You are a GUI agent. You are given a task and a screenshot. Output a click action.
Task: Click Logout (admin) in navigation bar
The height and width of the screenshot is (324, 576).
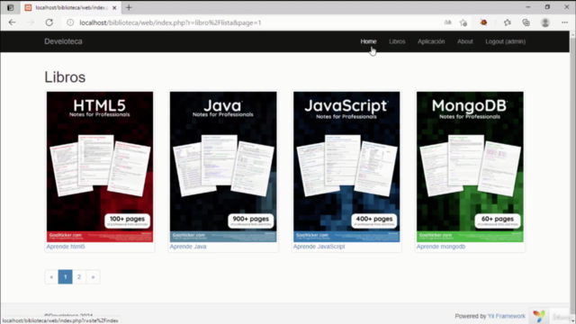[506, 41]
